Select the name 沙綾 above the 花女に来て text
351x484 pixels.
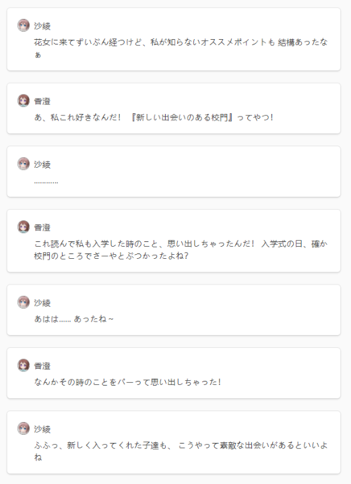[42, 26]
